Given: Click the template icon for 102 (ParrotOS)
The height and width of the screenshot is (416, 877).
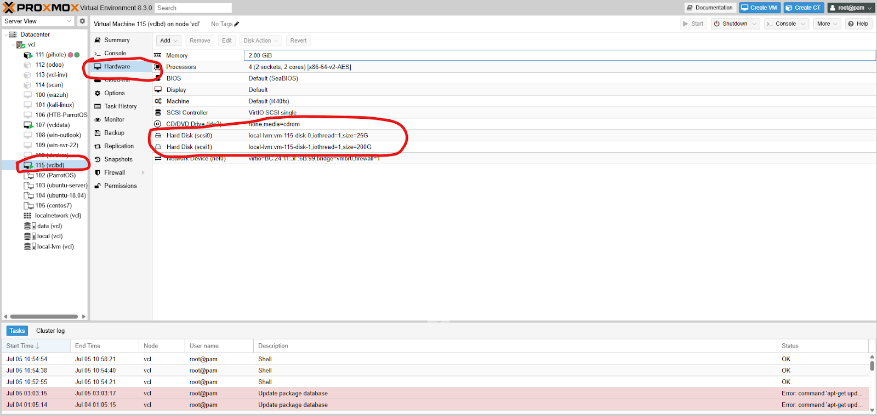Looking at the screenshot, I should [x=29, y=176].
